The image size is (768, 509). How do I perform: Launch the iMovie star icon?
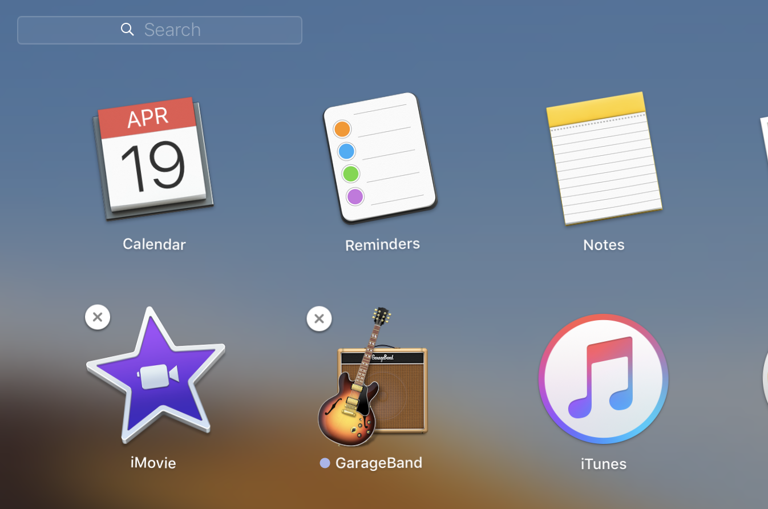[x=156, y=375]
